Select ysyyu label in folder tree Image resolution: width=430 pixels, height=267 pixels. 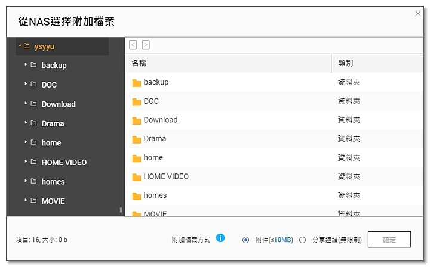[x=44, y=46]
